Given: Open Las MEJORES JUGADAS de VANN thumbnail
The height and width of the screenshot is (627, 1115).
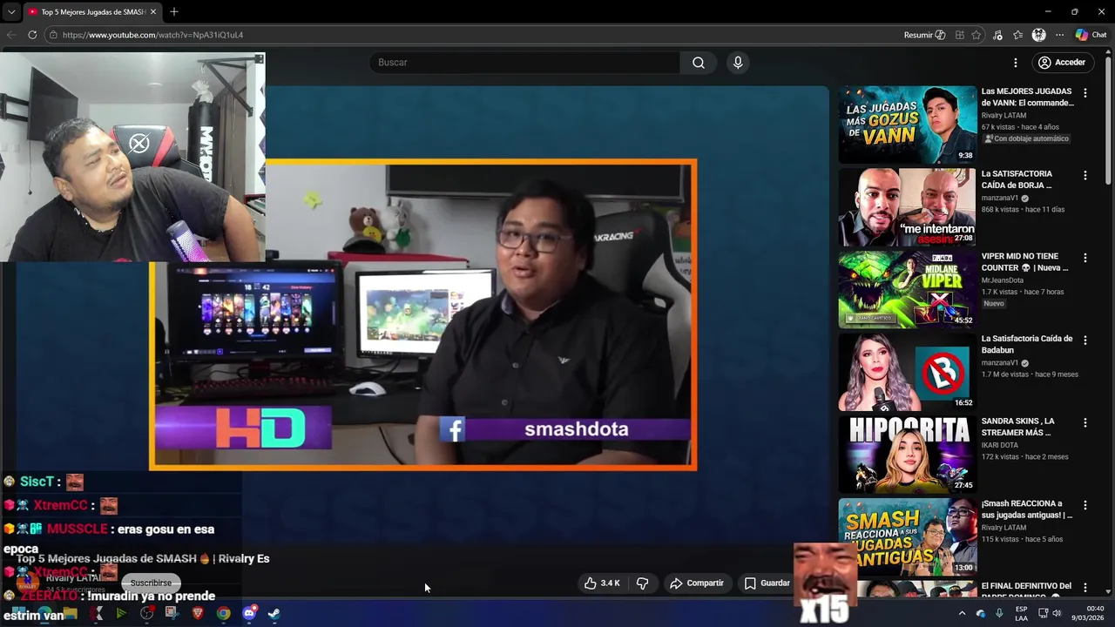Looking at the screenshot, I should pos(908,125).
